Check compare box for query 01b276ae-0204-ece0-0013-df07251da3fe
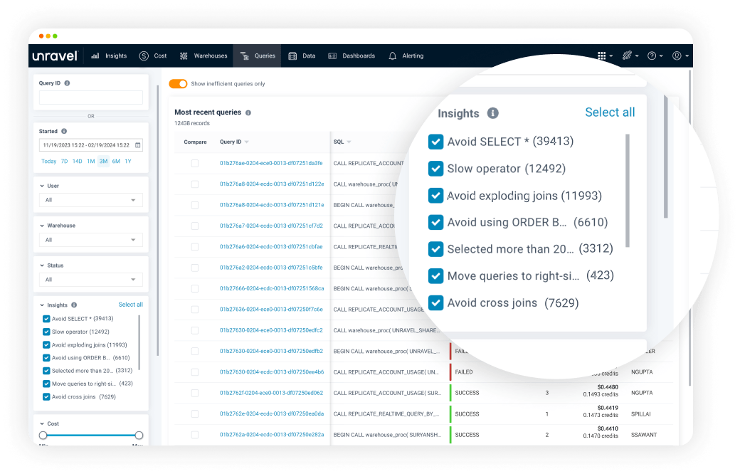 click(x=194, y=164)
